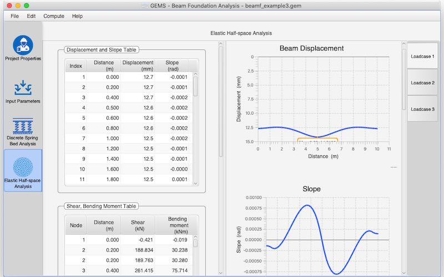444x277 pixels.
Task: Select the index 1 row cell
Action: coord(75,77)
